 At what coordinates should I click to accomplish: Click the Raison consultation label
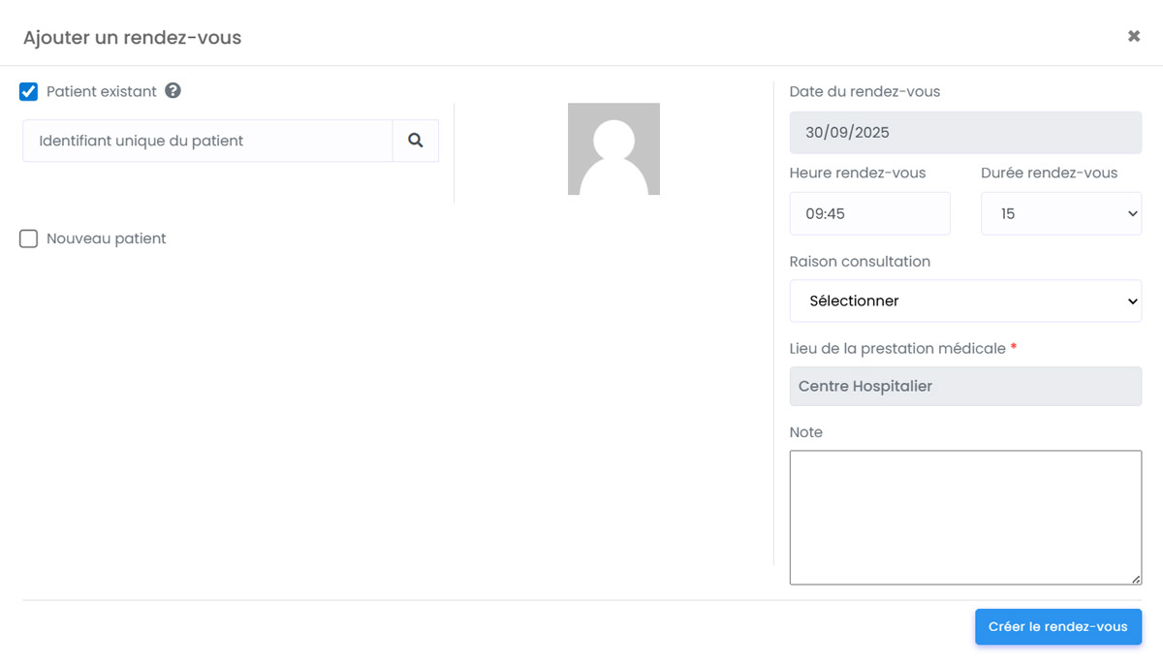(860, 262)
